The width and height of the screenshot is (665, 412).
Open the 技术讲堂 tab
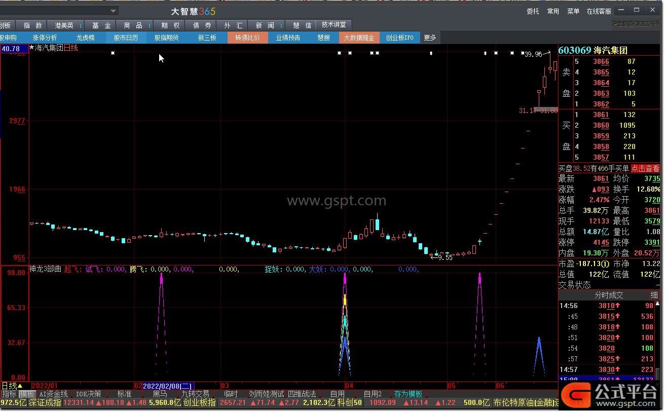pyautogui.click(x=334, y=25)
